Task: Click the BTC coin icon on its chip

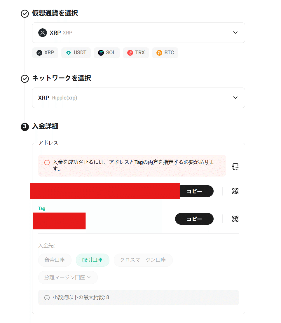Action: (x=159, y=53)
